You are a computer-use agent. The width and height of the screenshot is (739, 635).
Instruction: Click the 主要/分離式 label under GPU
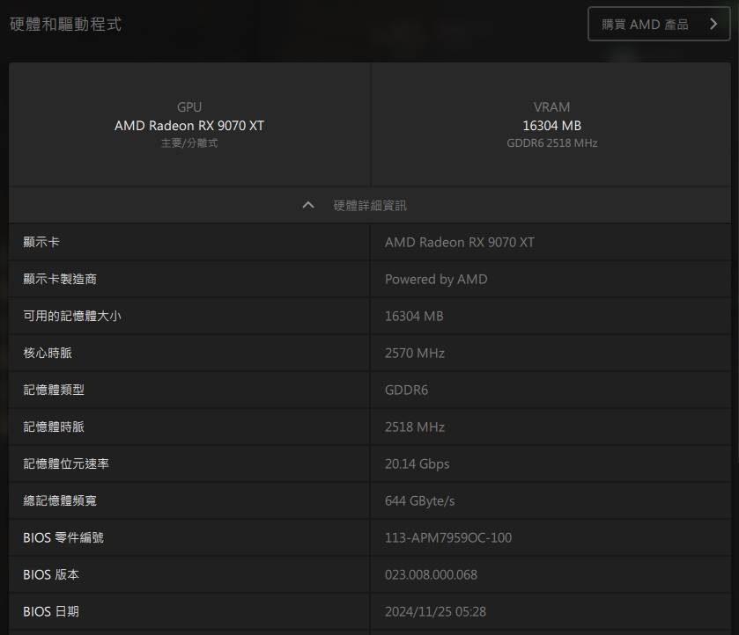(x=189, y=143)
